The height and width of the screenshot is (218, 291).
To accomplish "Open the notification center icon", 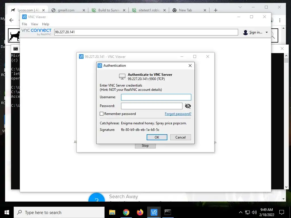I will 282,212.
